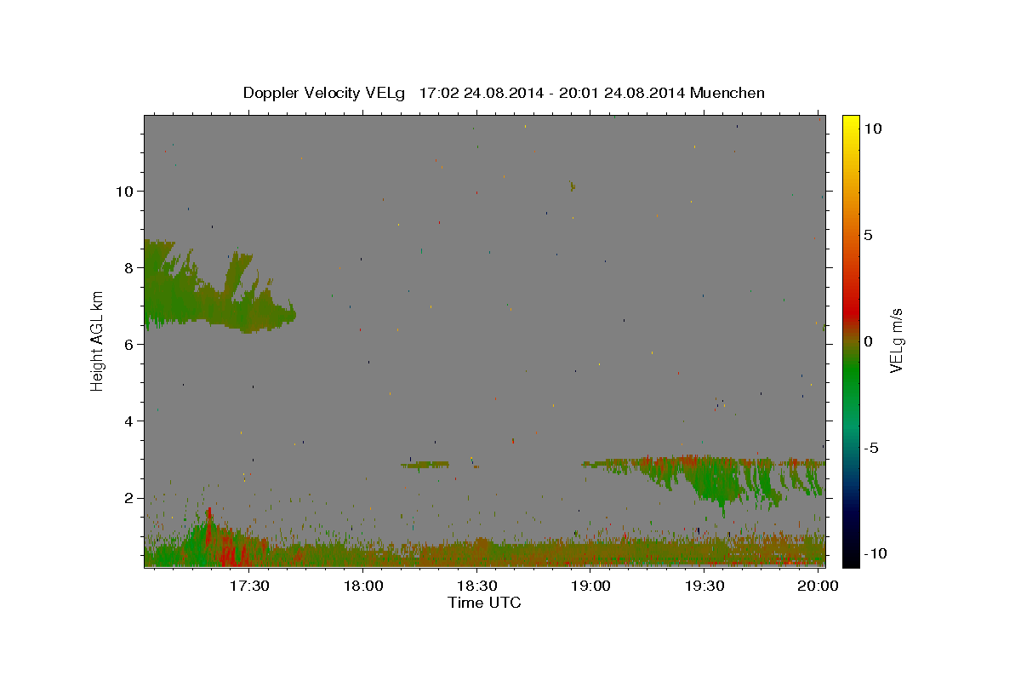The image size is (1021, 681).
Task: Click the 'Muenchen' location text in title
Action: (x=728, y=93)
